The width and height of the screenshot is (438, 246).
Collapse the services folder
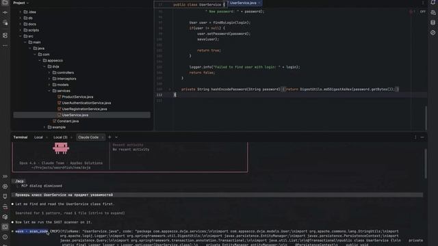click(x=49, y=91)
